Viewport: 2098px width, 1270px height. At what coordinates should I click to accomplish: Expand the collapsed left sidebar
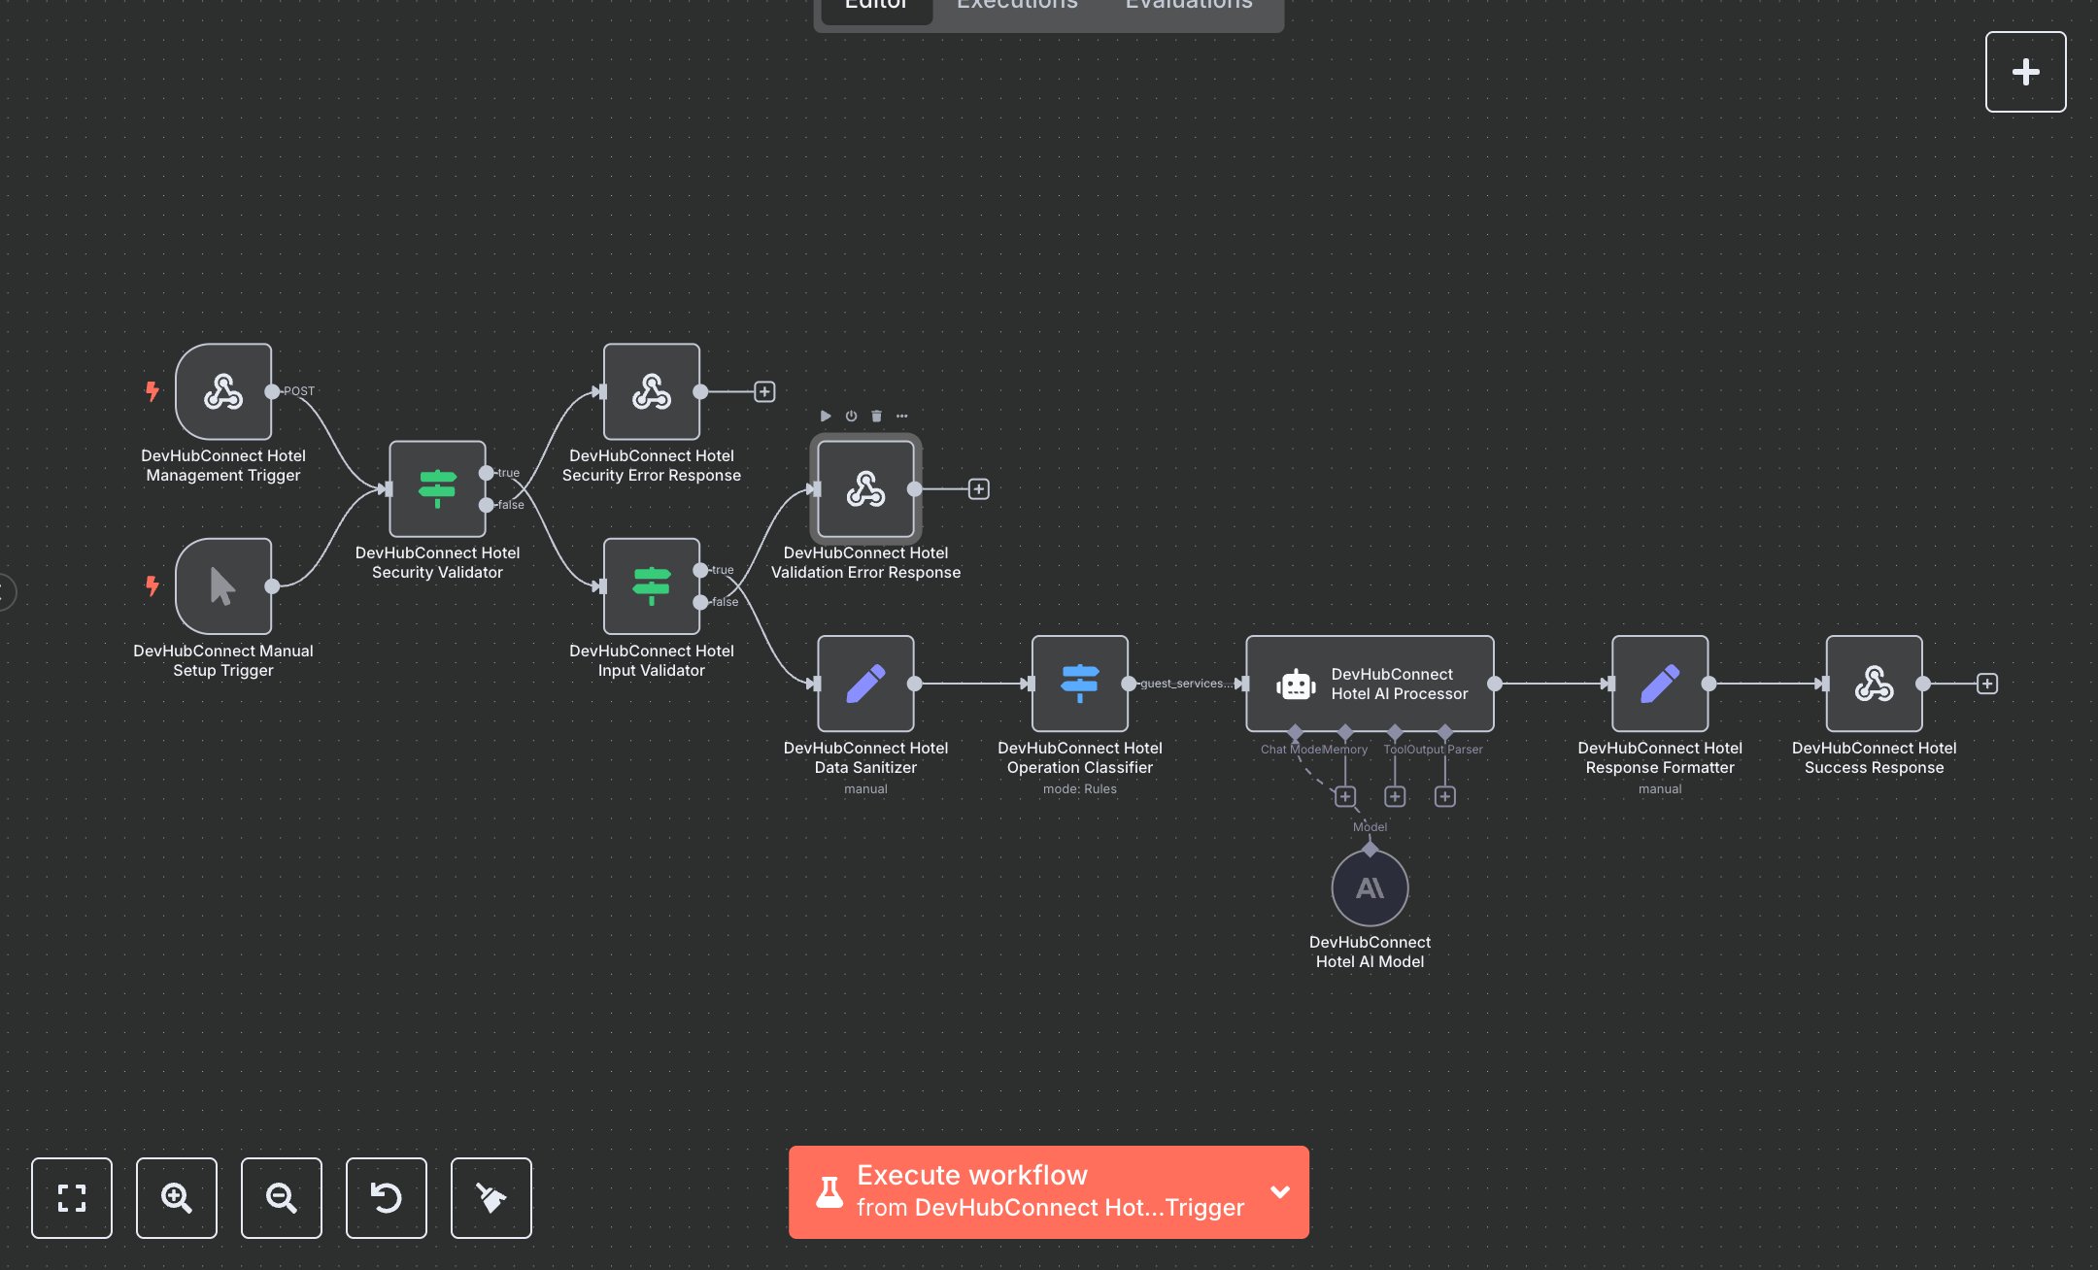6,591
